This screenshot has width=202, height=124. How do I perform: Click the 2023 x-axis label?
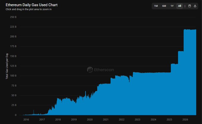[x=138, y=120]
